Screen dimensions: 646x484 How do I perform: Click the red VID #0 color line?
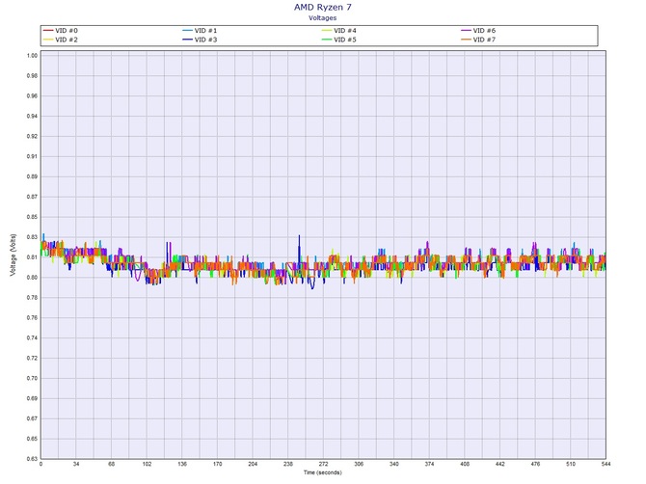48,31
